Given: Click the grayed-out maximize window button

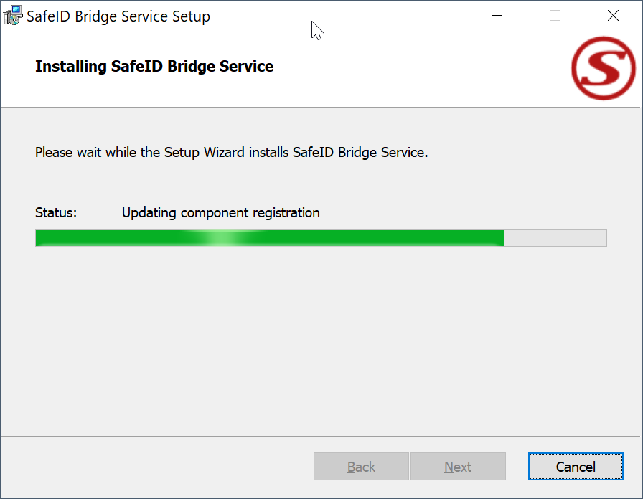Looking at the screenshot, I should pos(555,16).
